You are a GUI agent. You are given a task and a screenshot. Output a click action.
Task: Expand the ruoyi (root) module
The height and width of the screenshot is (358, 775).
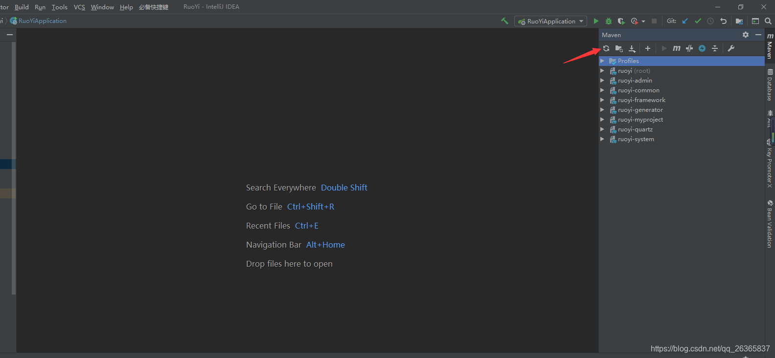click(602, 71)
